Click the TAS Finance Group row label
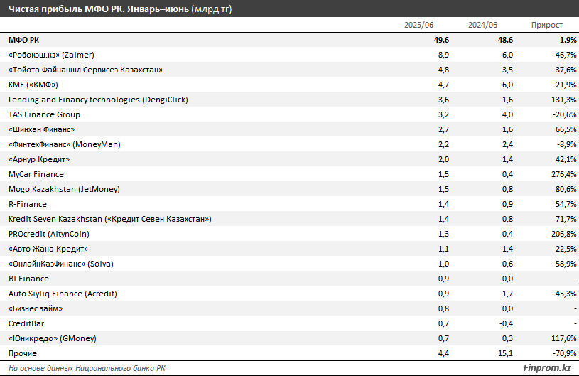The image size is (579, 376). pyautogui.click(x=44, y=114)
